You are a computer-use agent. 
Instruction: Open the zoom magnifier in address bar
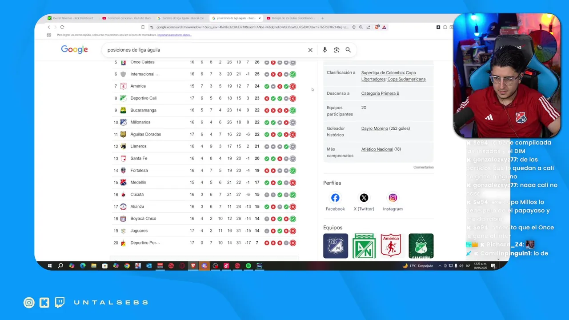coord(361,27)
